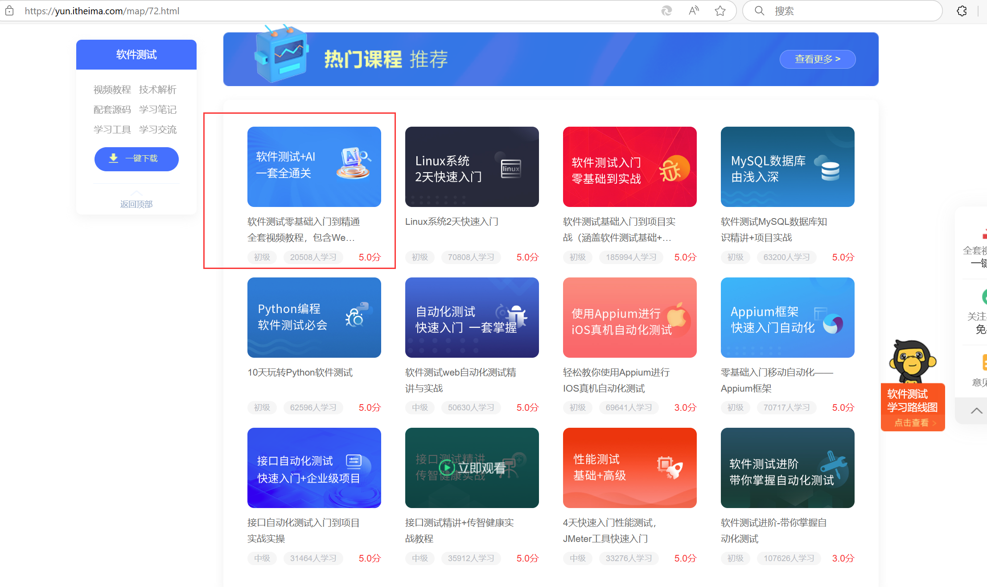The width and height of the screenshot is (987, 587).
Task: Click the favorites star icon in address bar
Action: (720, 11)
